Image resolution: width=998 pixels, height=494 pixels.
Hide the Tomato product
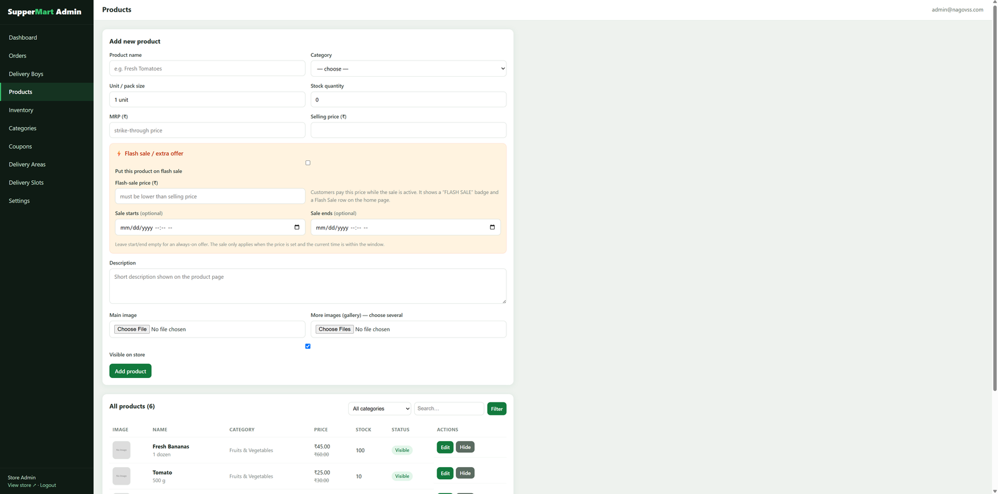pos(465,473)
